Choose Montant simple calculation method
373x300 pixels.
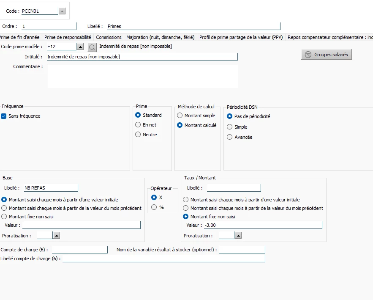click(x=180, y=116)
